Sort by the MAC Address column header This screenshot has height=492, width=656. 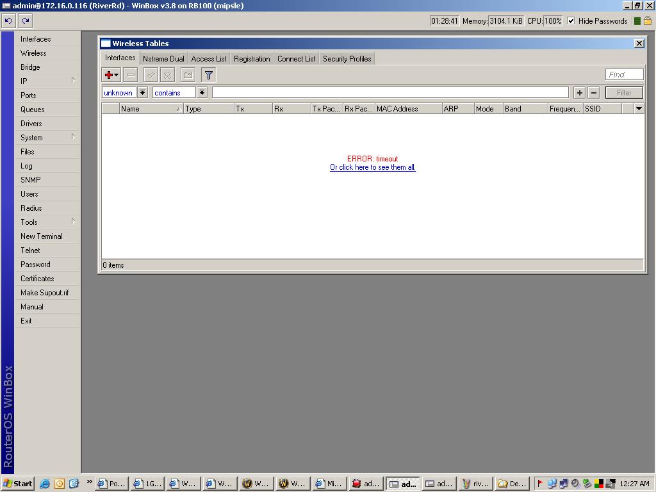pyautogui.click(x=408, y=109)
